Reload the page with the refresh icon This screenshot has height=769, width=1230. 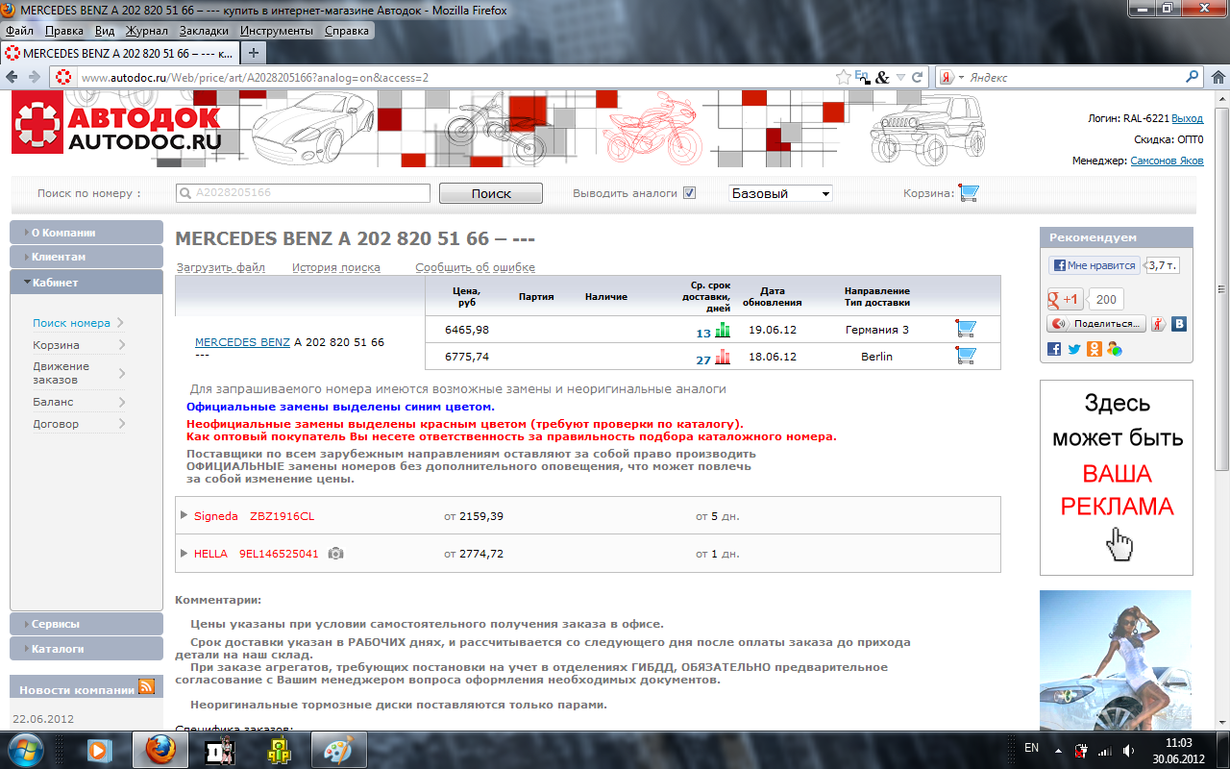point(918,77)
